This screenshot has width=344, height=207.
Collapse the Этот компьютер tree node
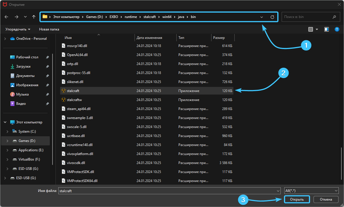[x=5, y=122]
